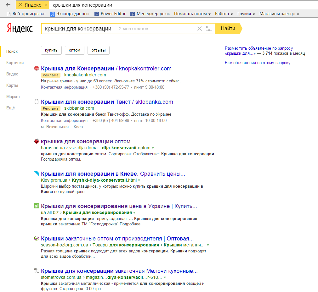
Task: Close the Яндекс browser tab
Action: pyautogui.click(x=46, y=5)
